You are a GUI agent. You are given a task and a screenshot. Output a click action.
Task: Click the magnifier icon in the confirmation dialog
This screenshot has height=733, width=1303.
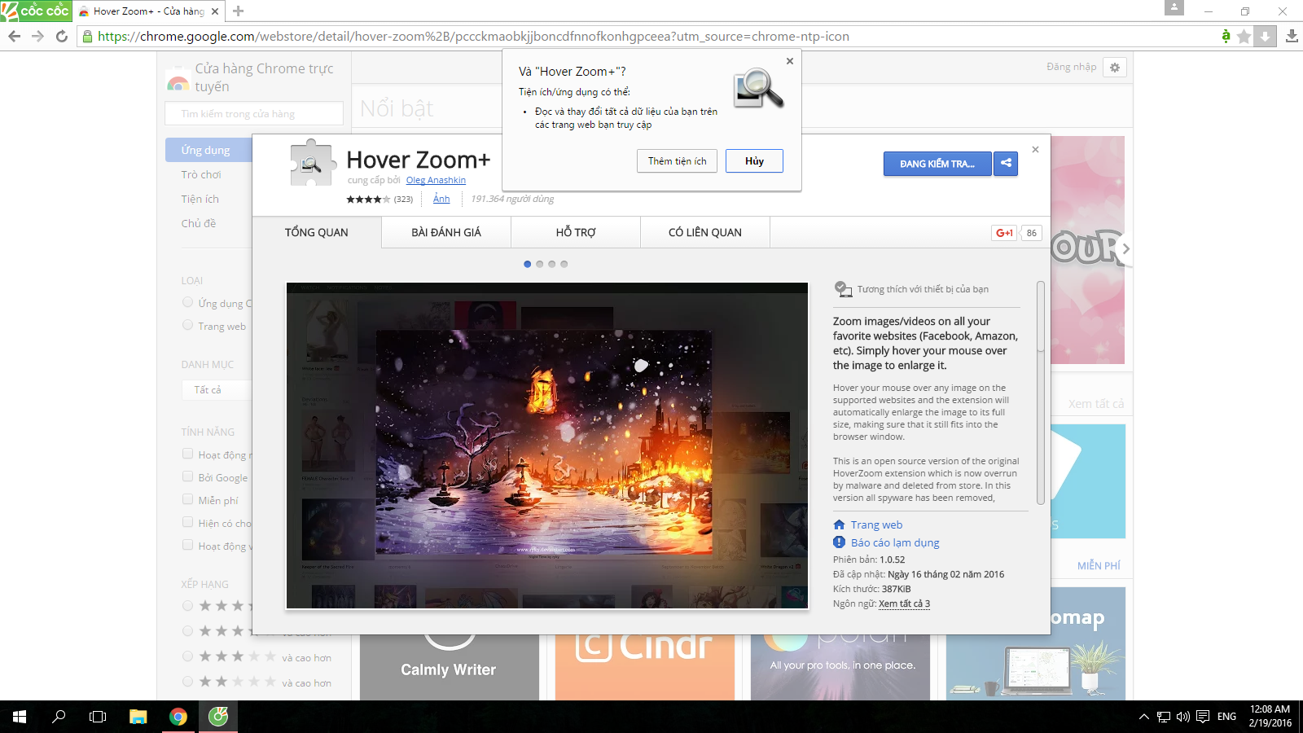758,88
